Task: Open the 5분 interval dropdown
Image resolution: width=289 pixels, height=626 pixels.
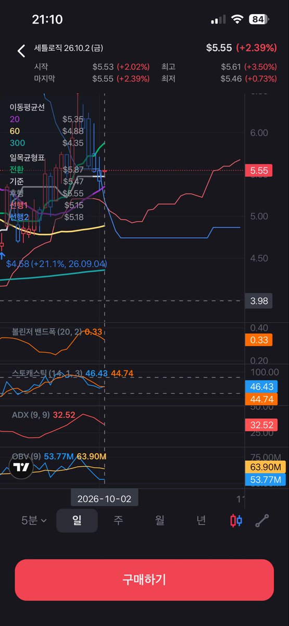Action: click(x=34, y=521)
